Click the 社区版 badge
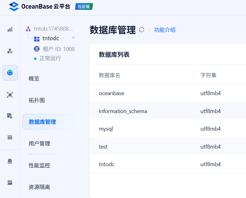The width and height of the screenshot is (246, 198). tap(84, 6)
